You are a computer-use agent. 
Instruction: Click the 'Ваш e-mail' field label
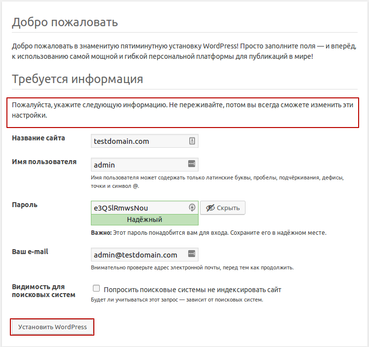[x=30, y=252]
